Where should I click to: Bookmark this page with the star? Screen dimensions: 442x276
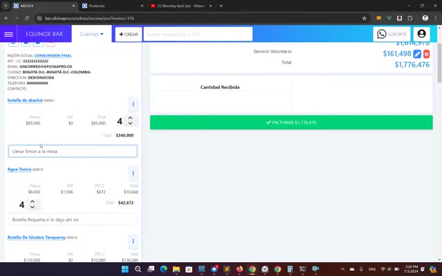[x=364, y=19]
